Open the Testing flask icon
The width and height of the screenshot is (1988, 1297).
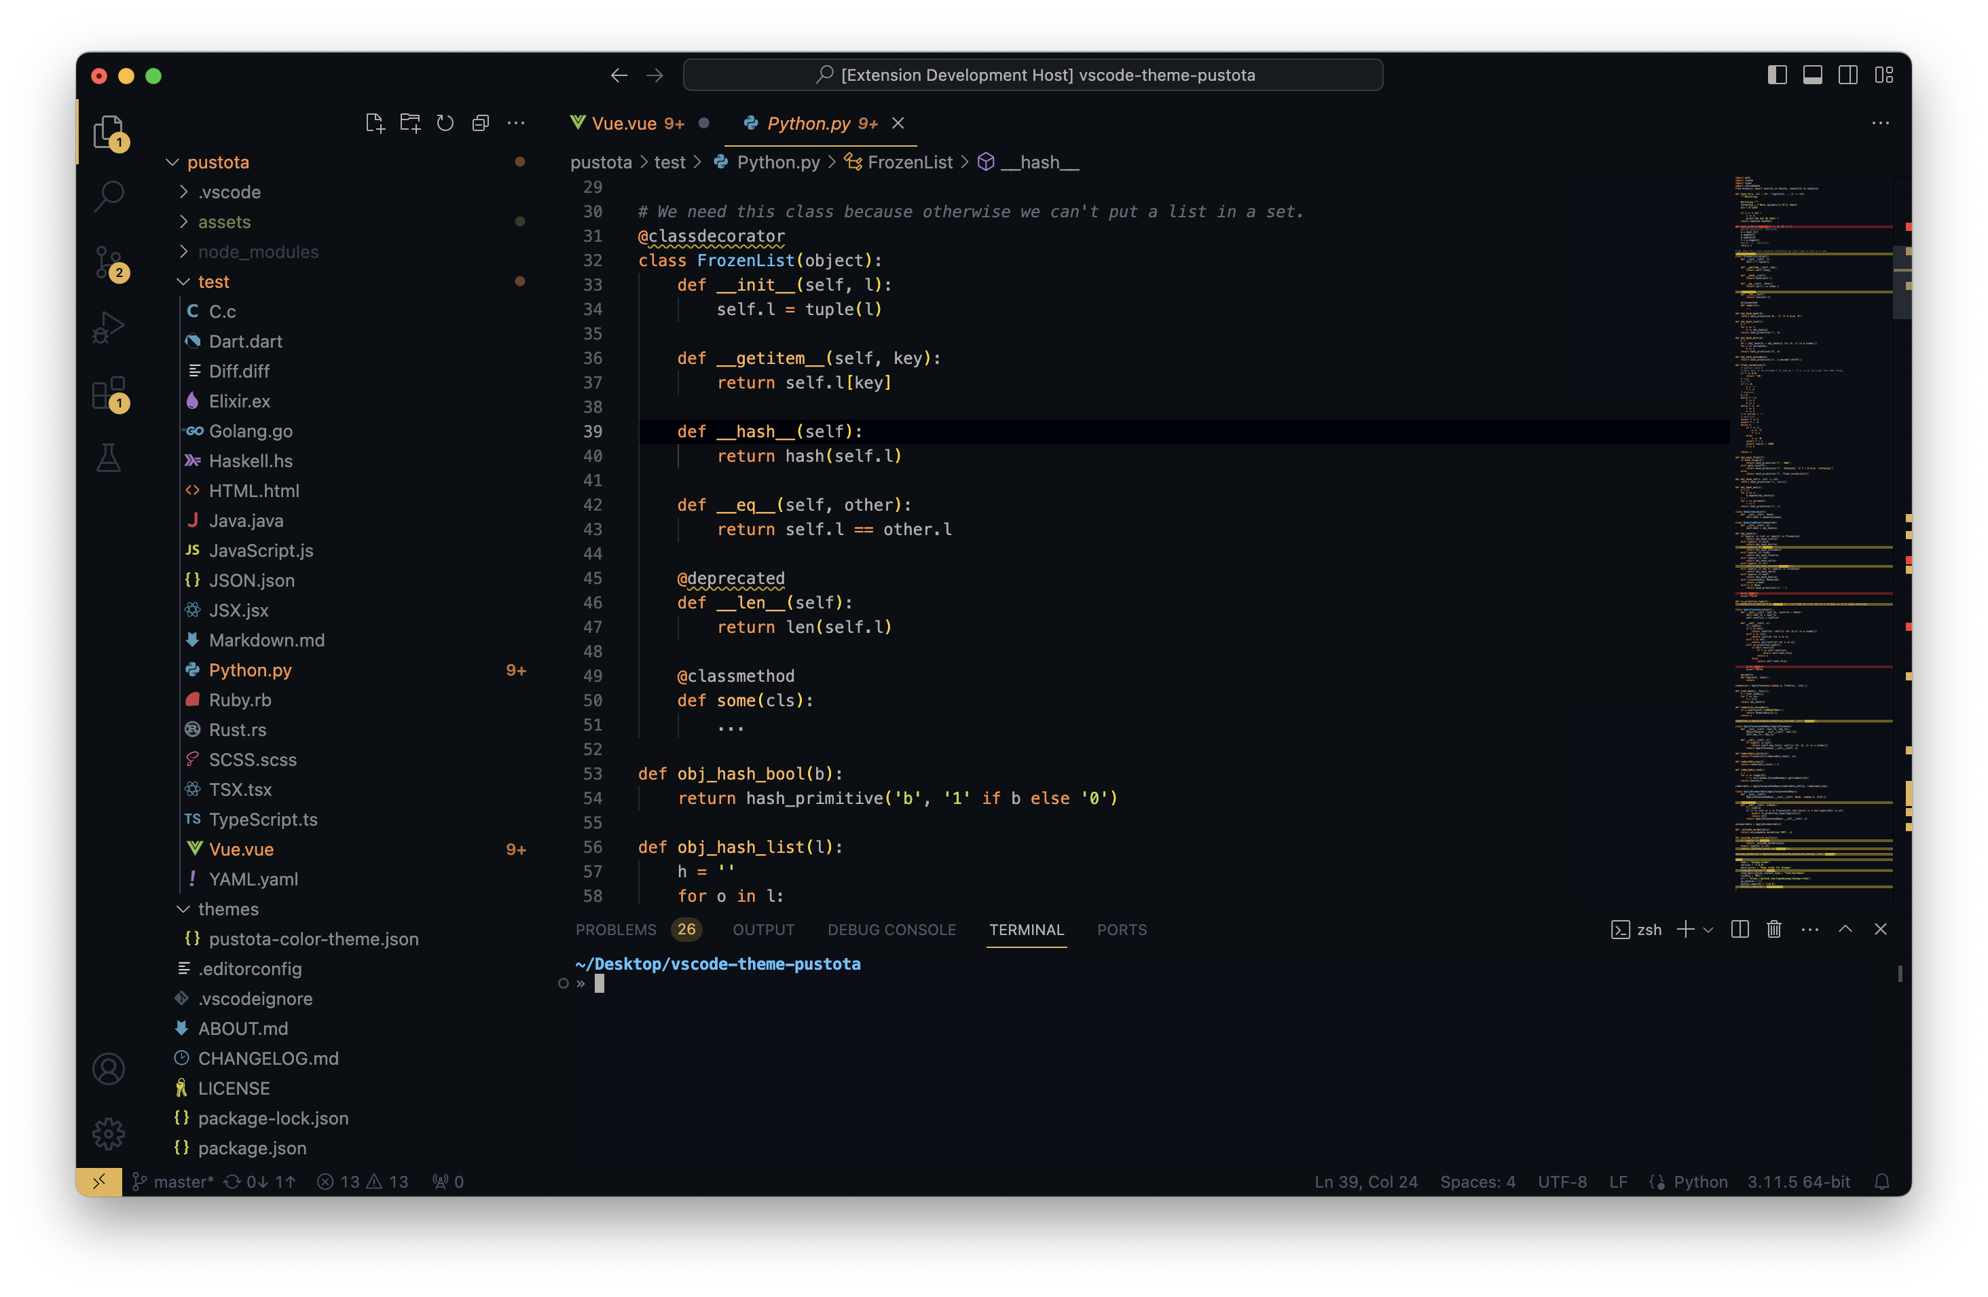click(x=109, y=458)
